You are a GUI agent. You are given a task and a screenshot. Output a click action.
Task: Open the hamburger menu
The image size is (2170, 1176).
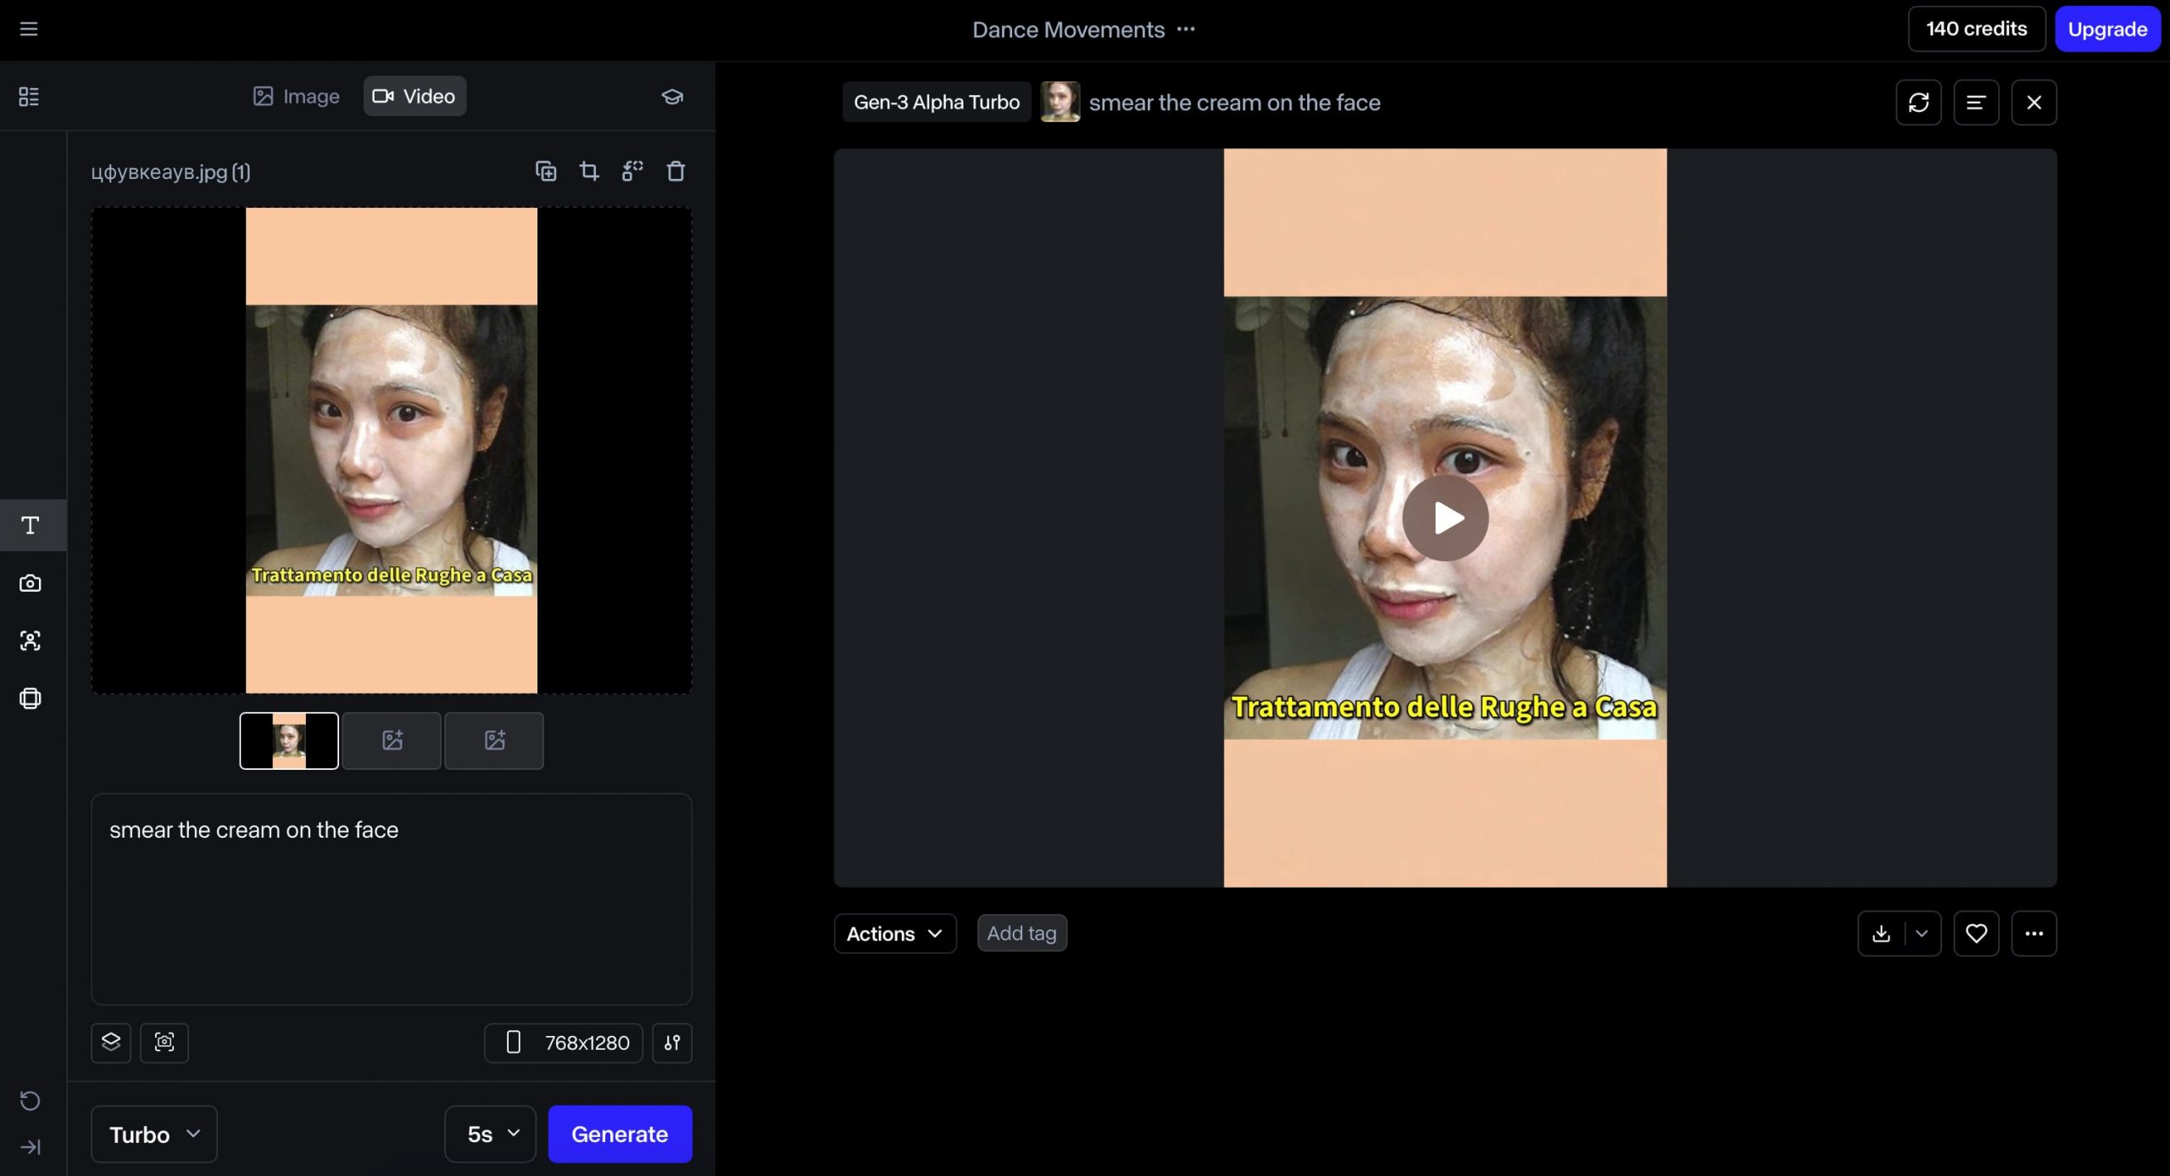click(29, 30)
